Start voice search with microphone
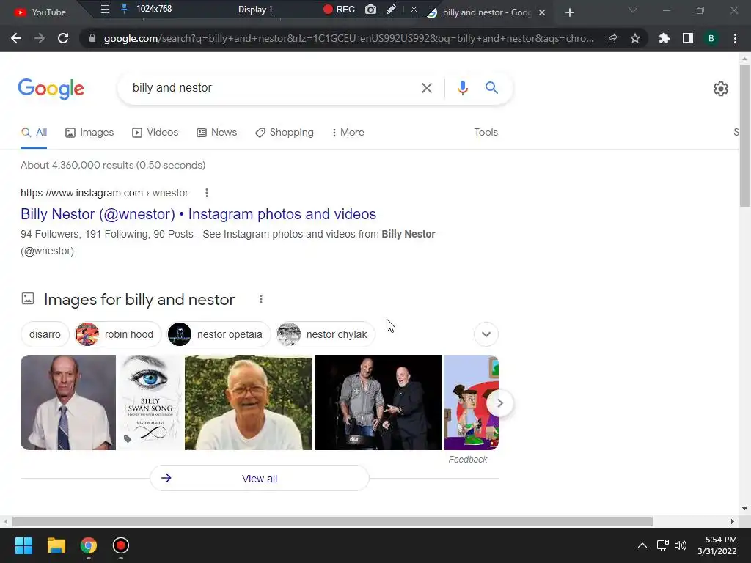The width and height of the screenshot is (751, 563). (462, 88)
